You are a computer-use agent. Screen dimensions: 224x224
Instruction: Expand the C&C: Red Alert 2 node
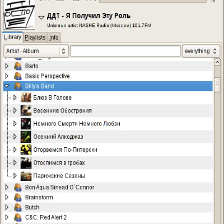[7, 217]
